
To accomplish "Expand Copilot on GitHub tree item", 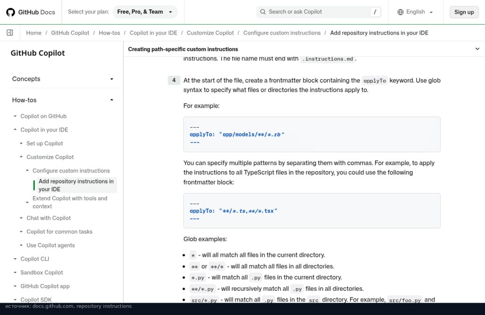I will pos(15,116).
